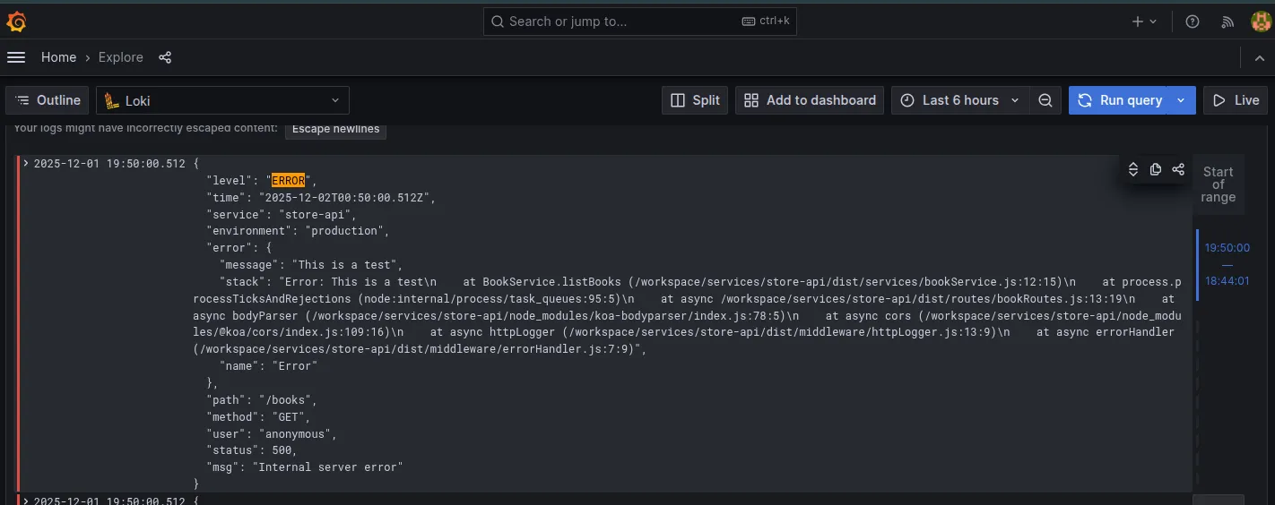Open the Loki data source dropdown

coord(222,100)
